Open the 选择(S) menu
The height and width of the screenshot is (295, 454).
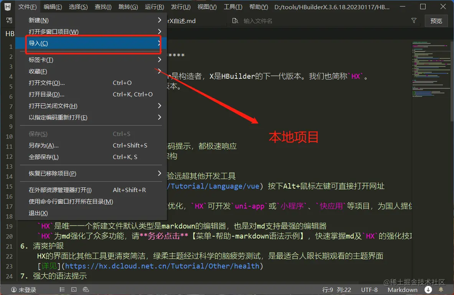78,7
